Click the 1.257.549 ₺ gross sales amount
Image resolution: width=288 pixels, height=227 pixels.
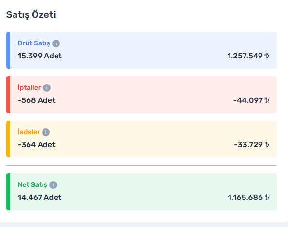tap(248, 56)
